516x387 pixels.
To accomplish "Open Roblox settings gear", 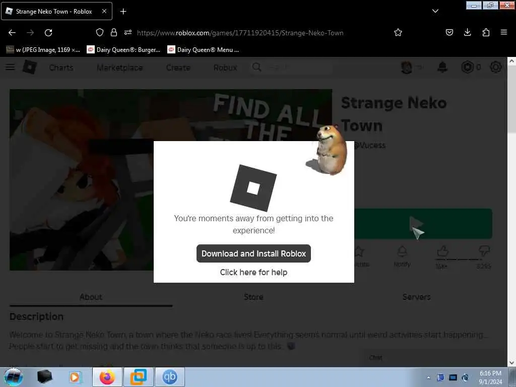I will pyautogui.click(x=496, y=67).
